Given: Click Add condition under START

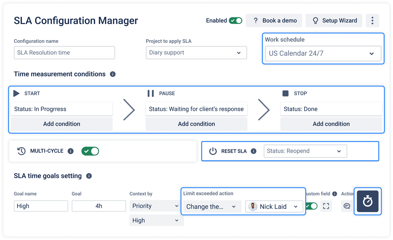Looking at the screenshot, I should tap(62, 124).
